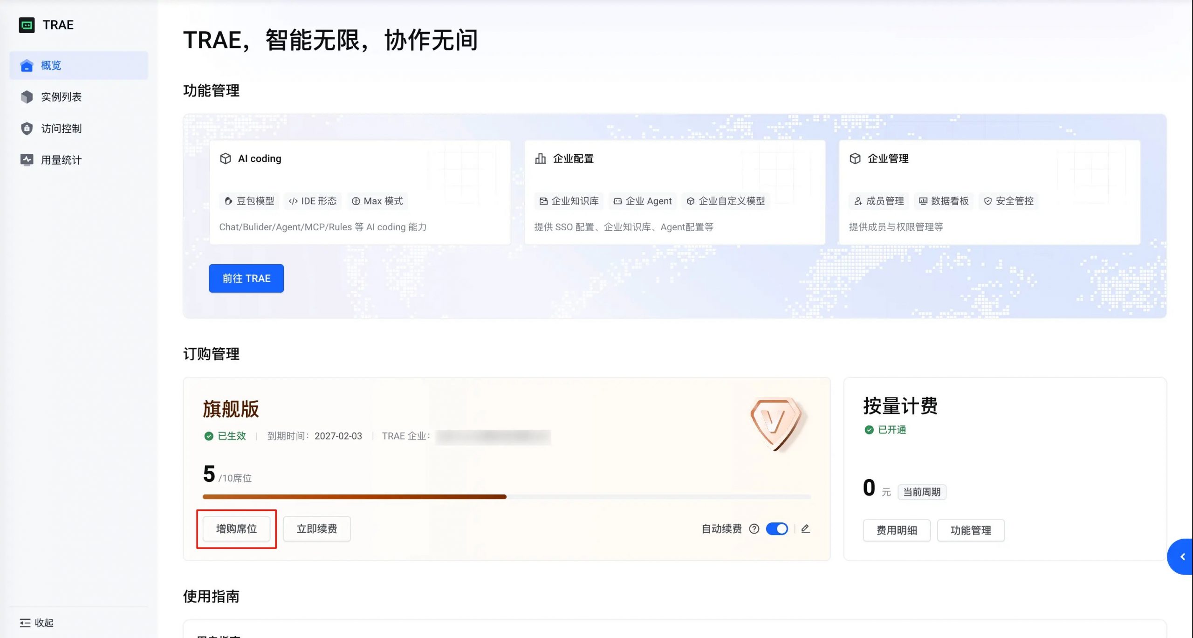Go to 实例列表 in sidebar
Image resolution: width=1193 pixels, height=638 pixels.
[79, 97]
